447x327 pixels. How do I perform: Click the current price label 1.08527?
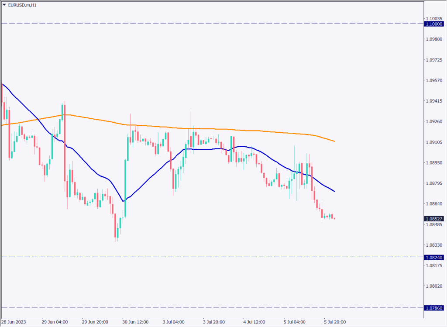434,218
